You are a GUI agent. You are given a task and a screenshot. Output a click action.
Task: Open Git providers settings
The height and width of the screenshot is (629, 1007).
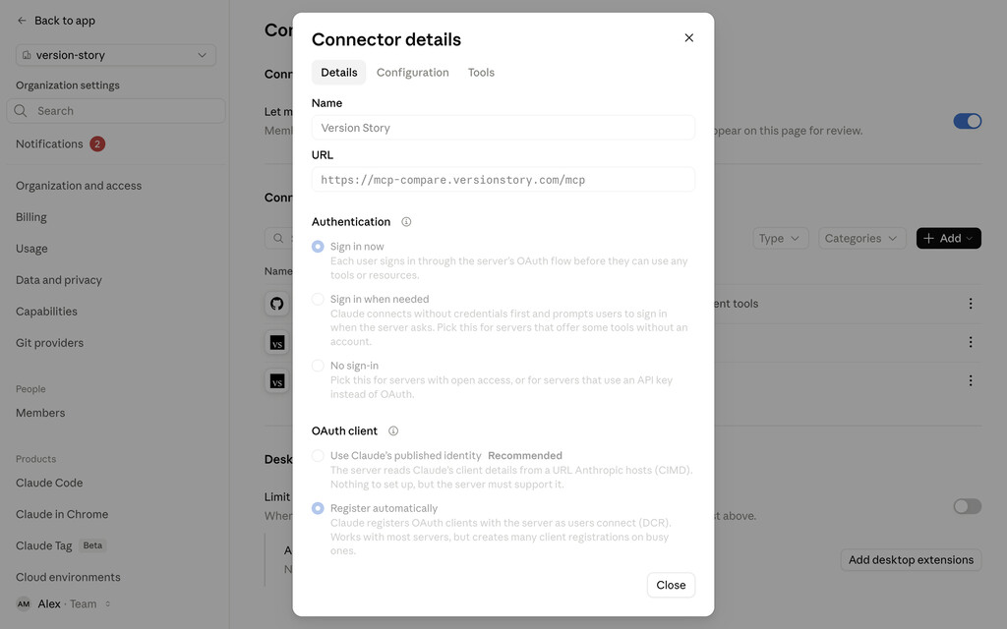(49, 343)
